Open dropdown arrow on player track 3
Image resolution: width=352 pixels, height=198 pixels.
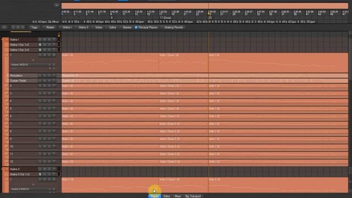click(x=54, y=94)
